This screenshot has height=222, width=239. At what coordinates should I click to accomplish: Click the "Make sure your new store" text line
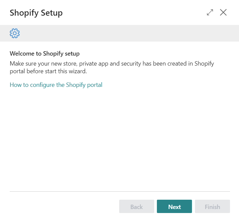112,64
